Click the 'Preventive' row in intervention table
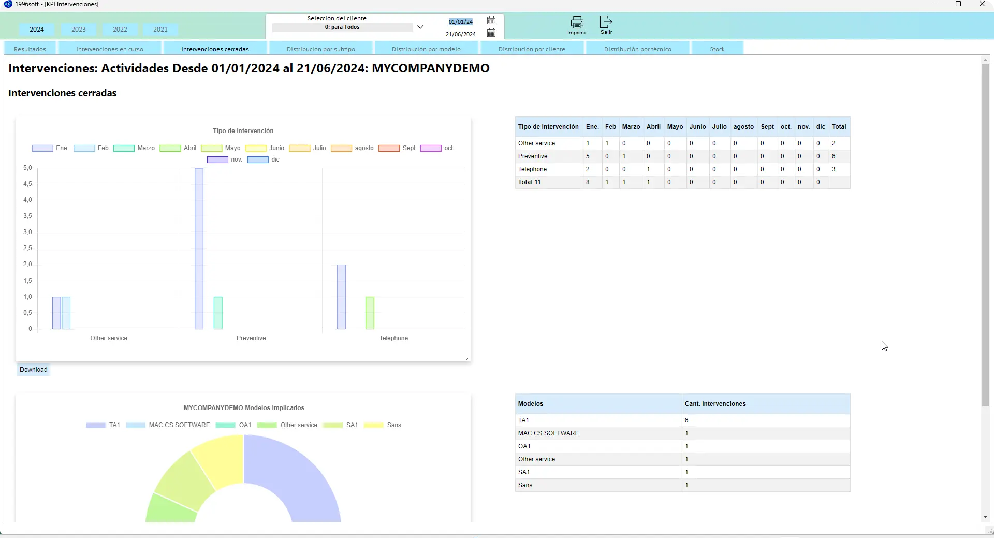 (x=682, y=156)
